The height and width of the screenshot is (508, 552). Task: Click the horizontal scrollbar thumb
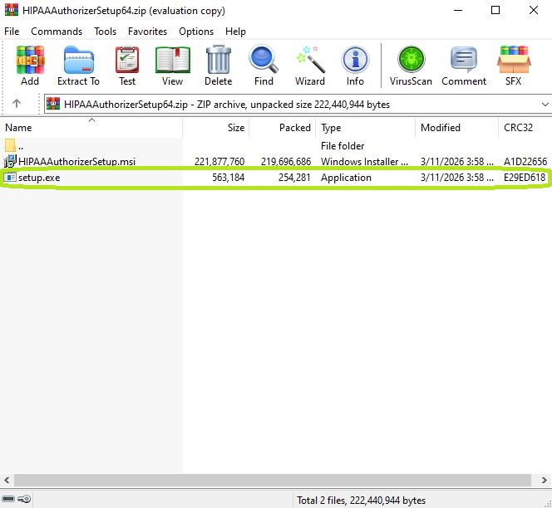tap(273, 480)
